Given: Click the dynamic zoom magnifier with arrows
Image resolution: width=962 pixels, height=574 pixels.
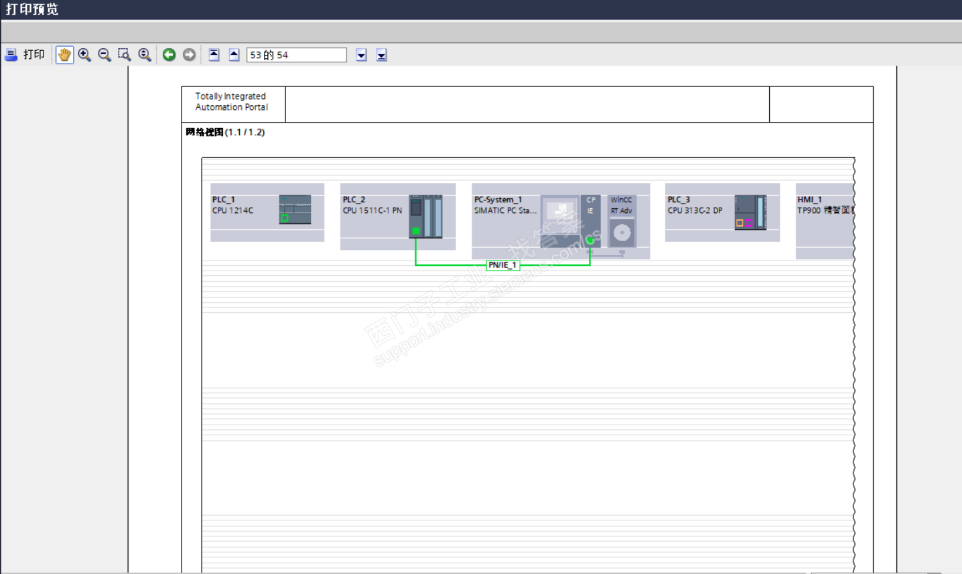Looking at the screenshot, I should [x=145, y=55].
